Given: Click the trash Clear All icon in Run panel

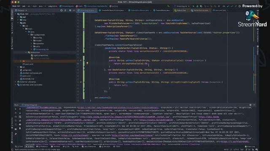Looking at the screenshot, I should point(20,128).
